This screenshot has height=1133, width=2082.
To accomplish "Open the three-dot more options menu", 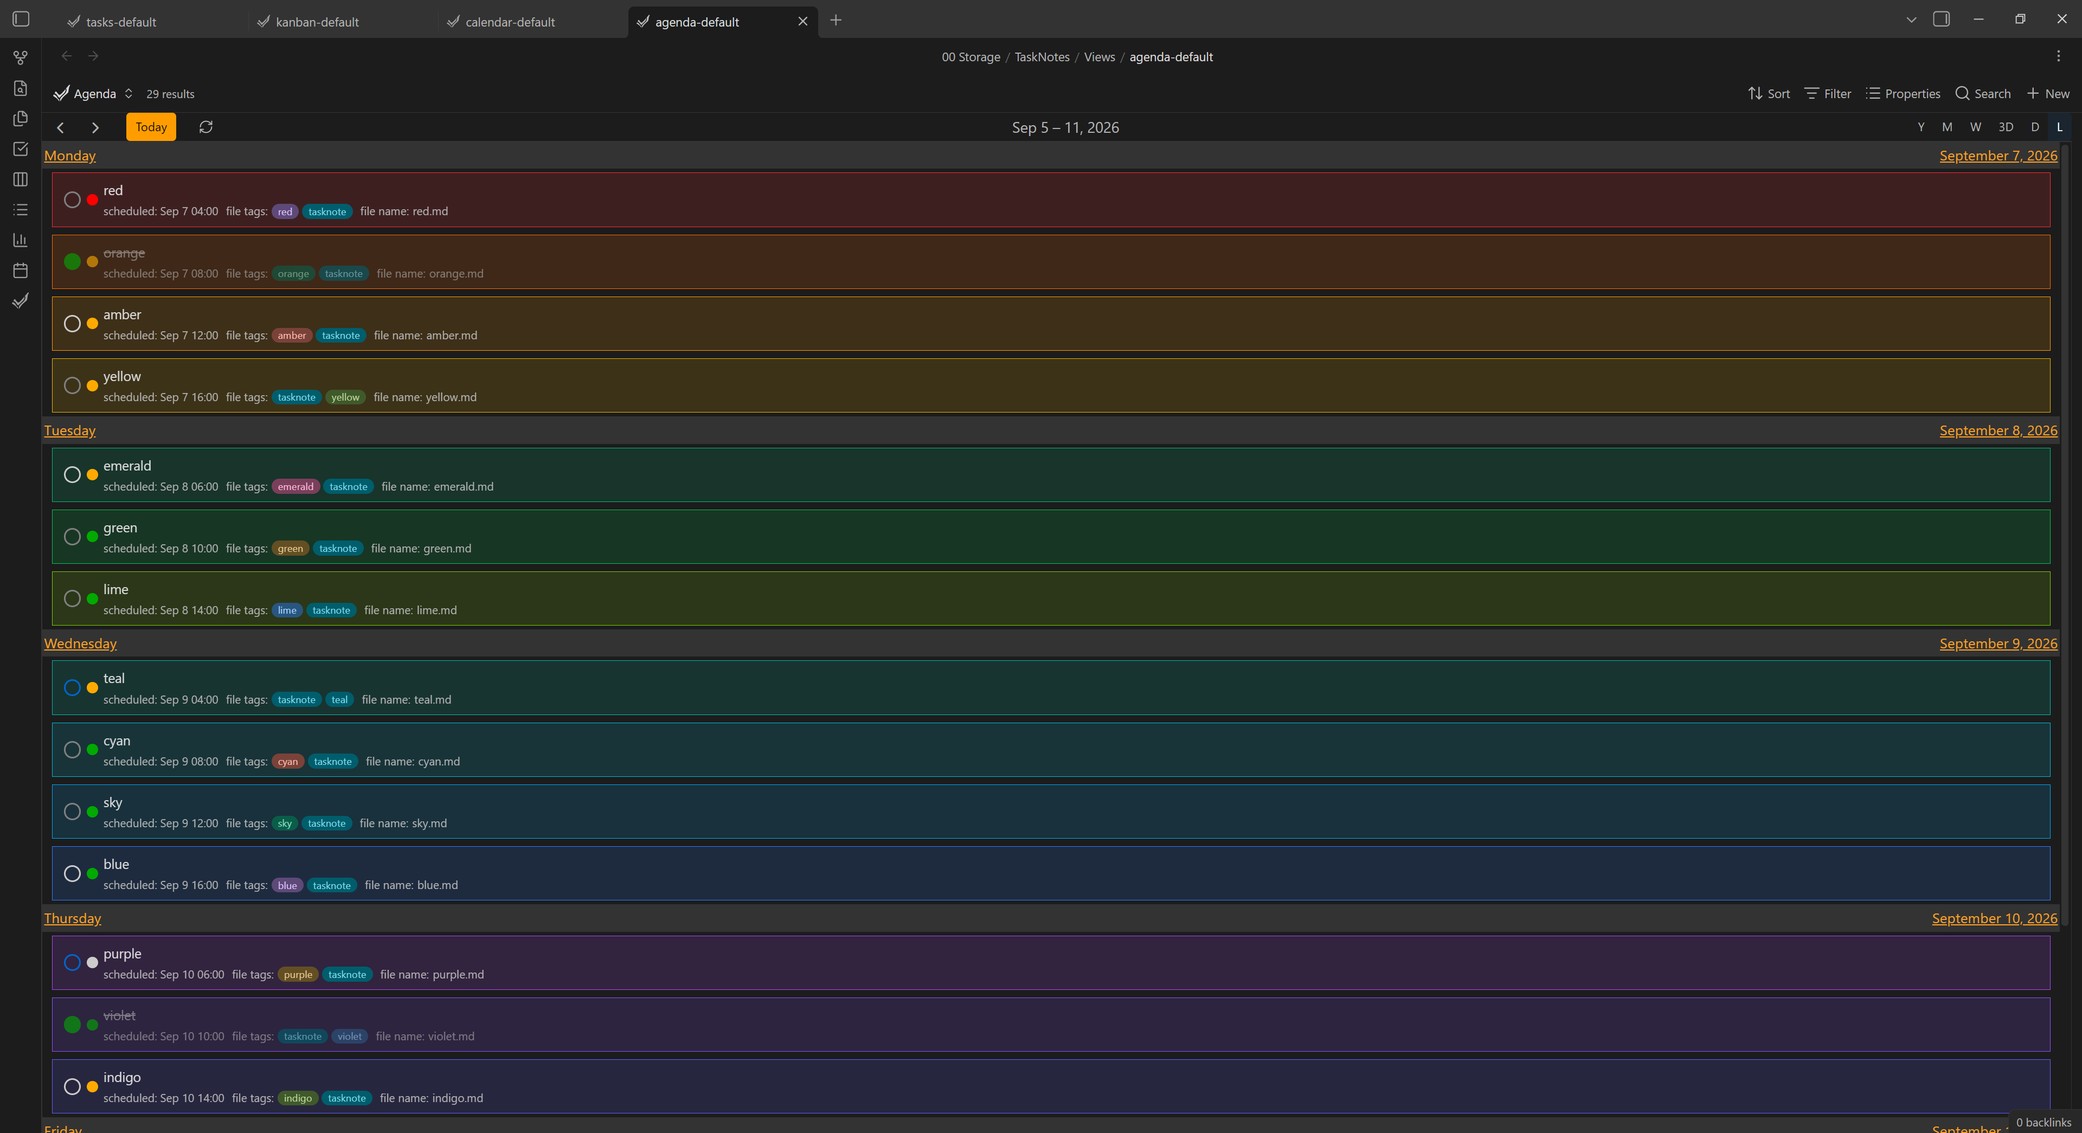I will click(x=2058, y=56).
